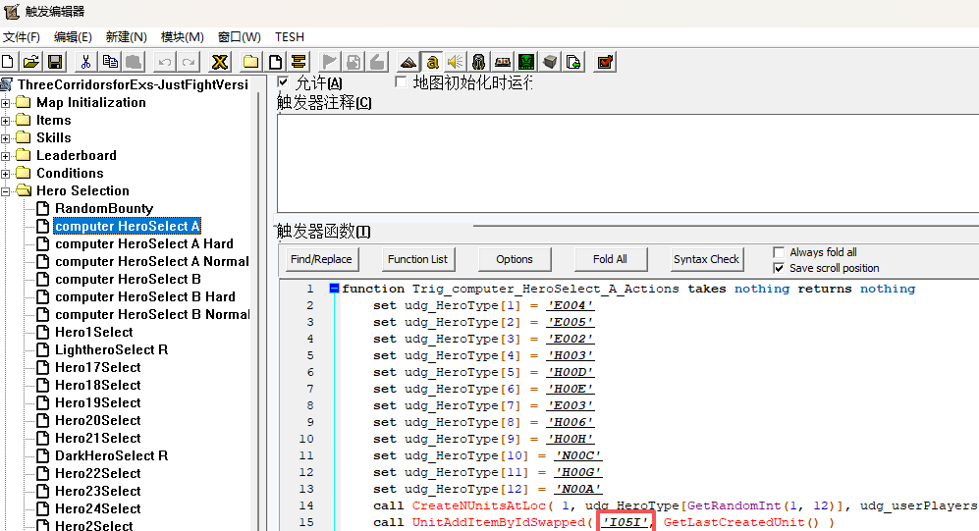Create a new category with folder icon

pos(250,62)
